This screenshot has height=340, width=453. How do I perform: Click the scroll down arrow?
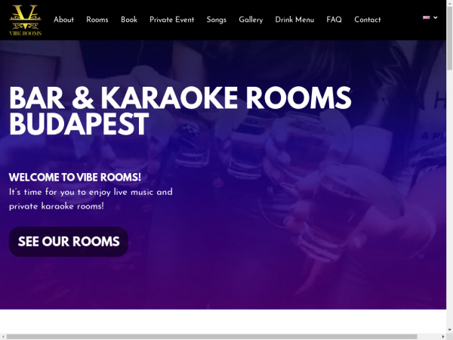click(x=449, y=329)
